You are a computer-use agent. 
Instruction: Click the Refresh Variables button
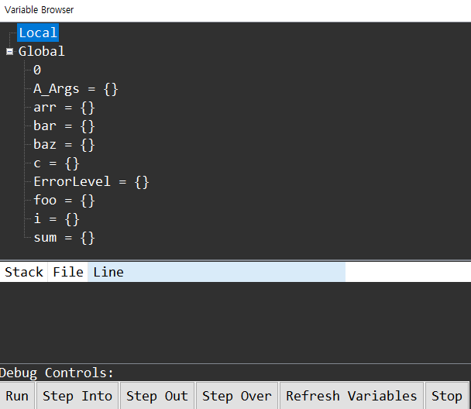(352, 396)
